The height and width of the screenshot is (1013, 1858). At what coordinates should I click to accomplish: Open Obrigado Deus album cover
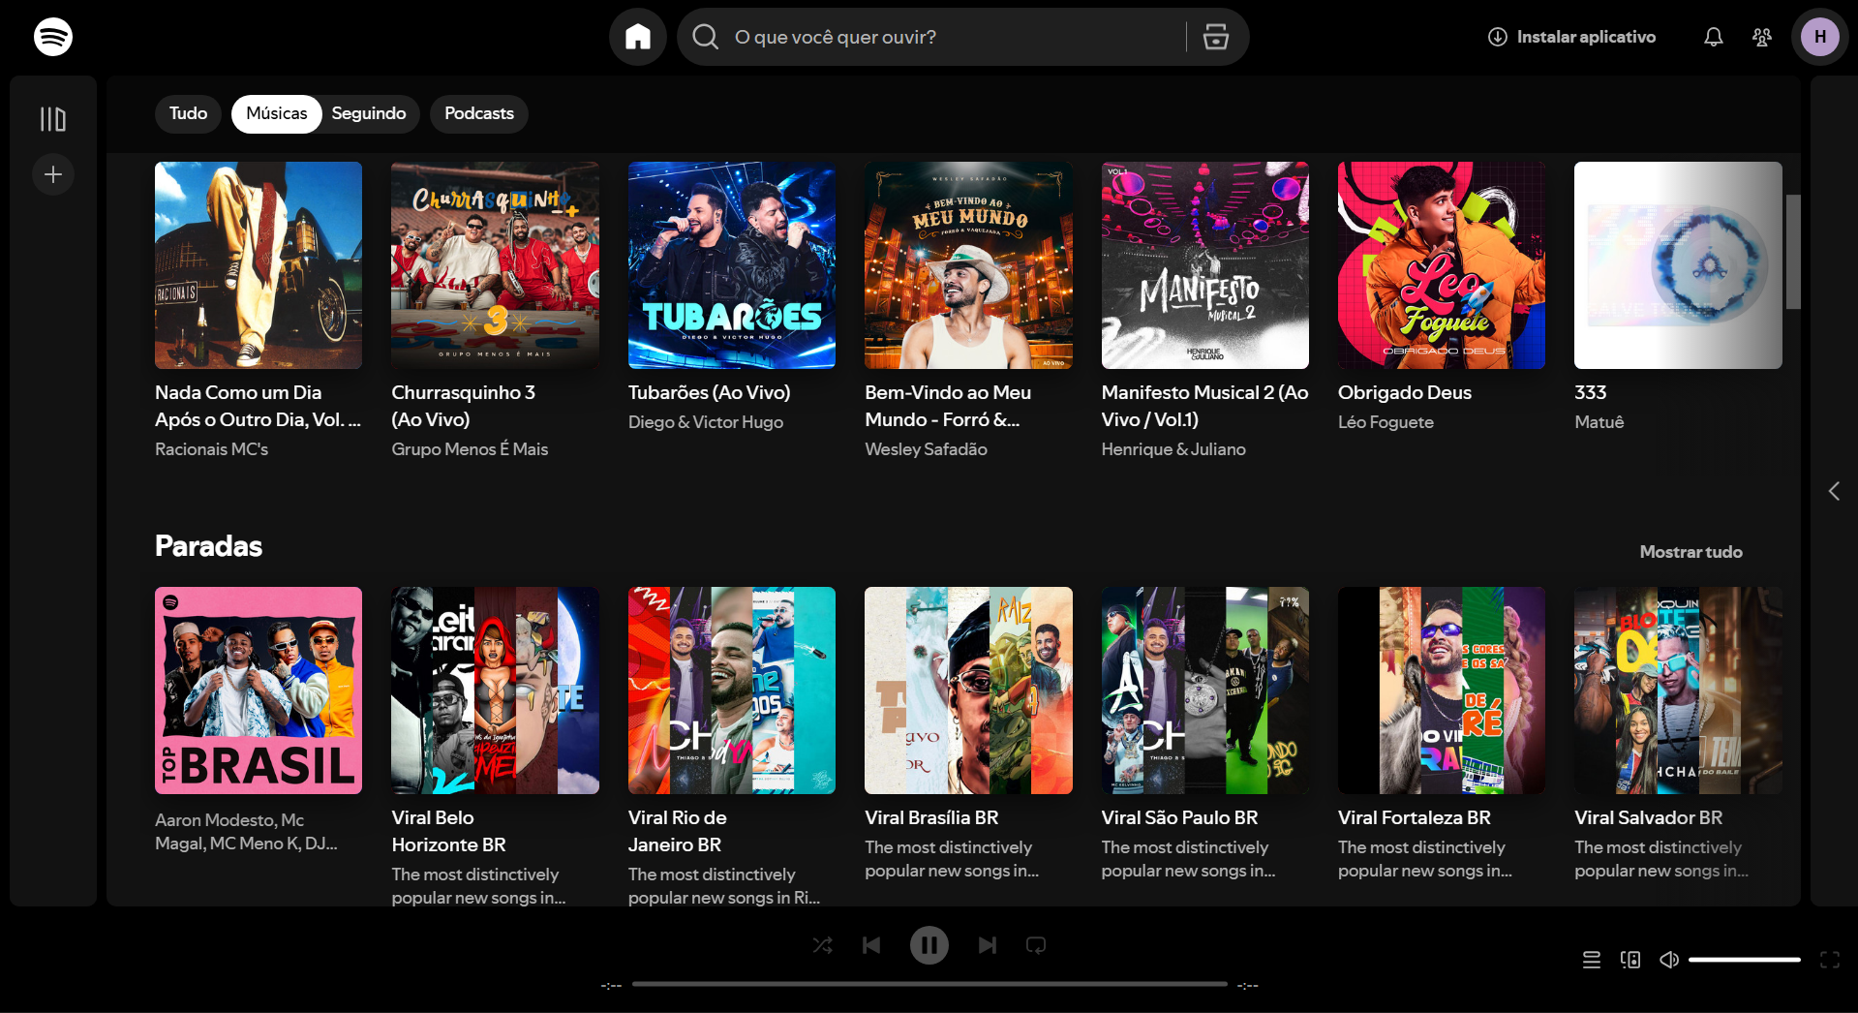(1442, 265)
